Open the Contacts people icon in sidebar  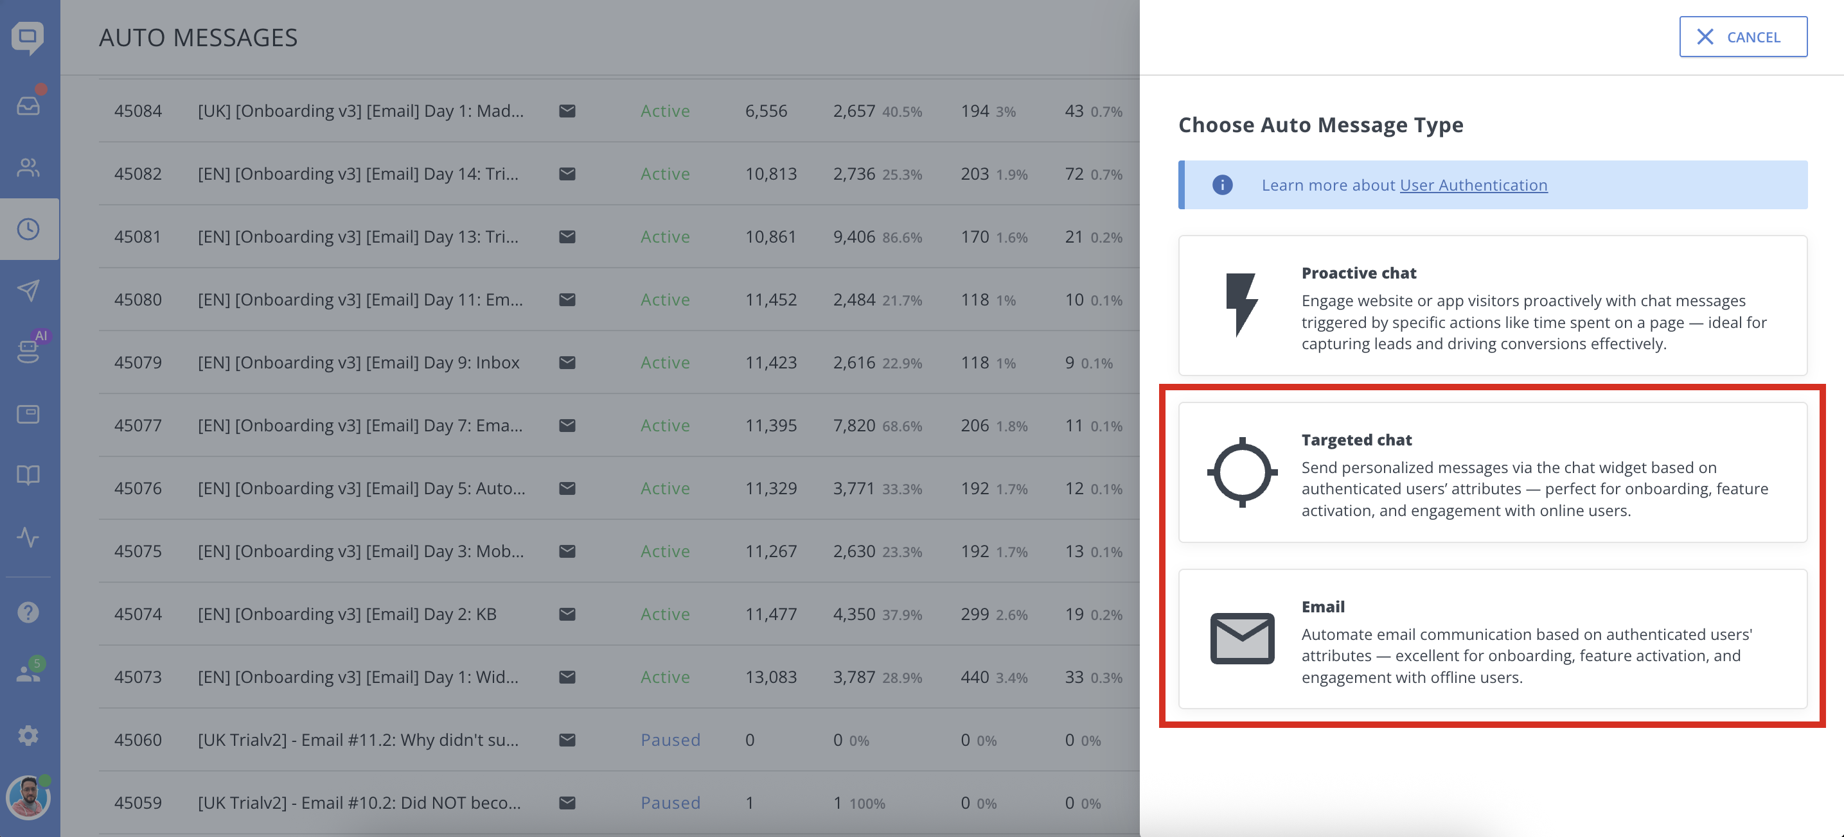coord(29,168)
